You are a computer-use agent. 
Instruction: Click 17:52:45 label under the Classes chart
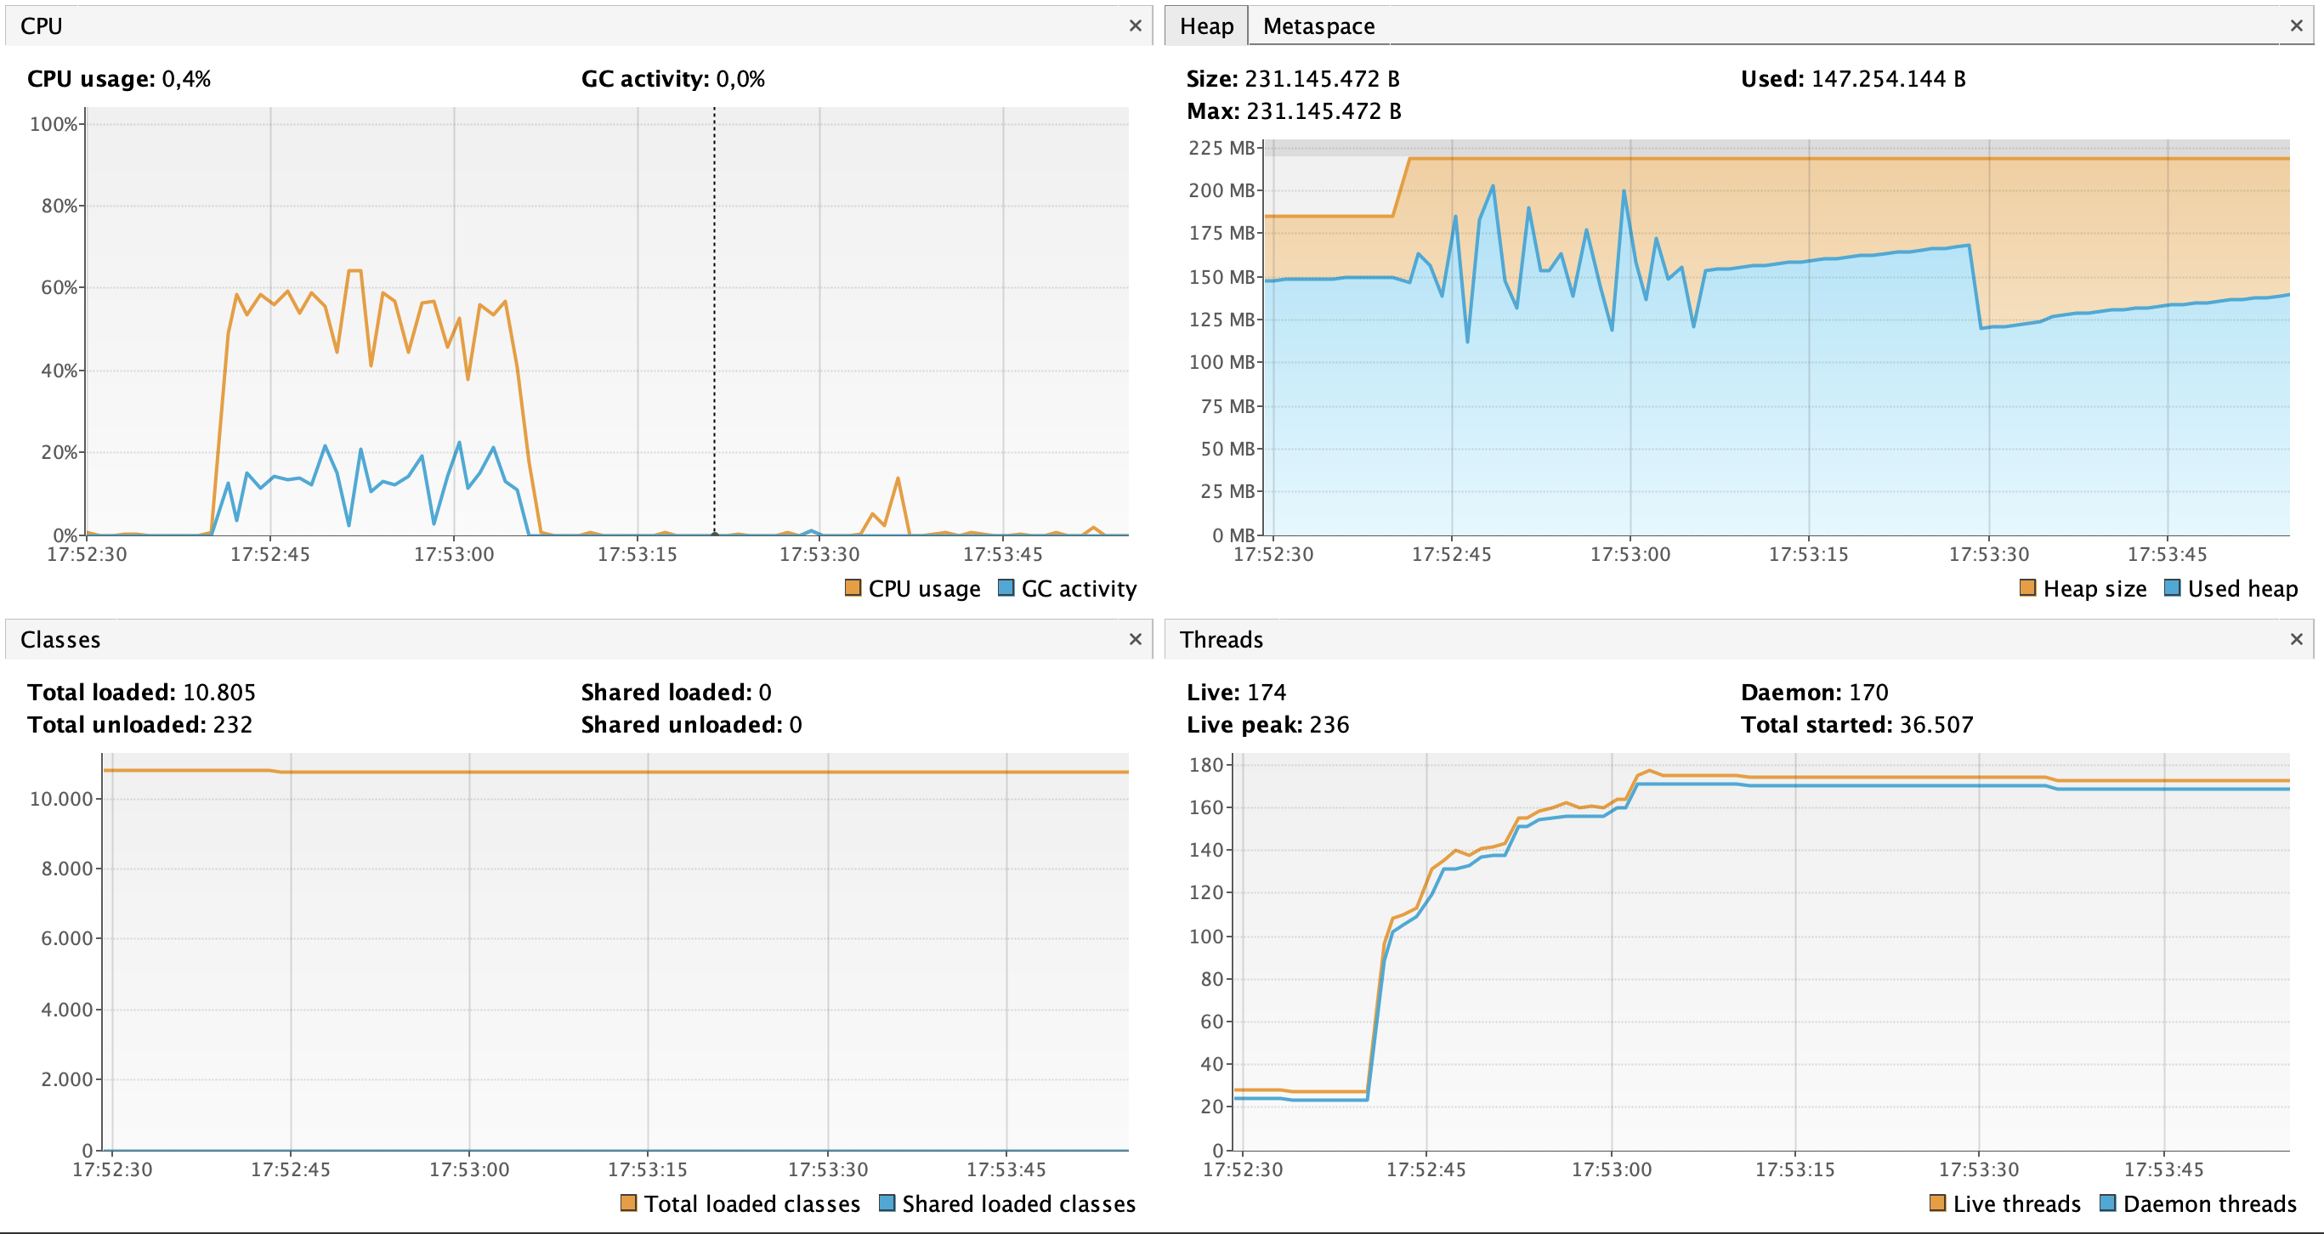[x=291, y=1169]
